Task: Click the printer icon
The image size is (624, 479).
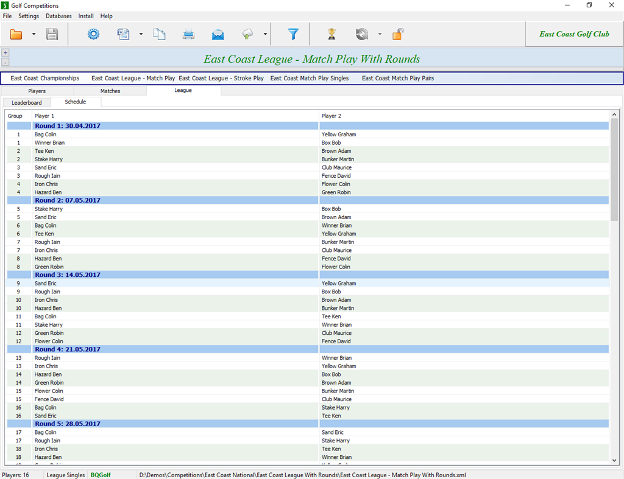Action: coord(189,35)
